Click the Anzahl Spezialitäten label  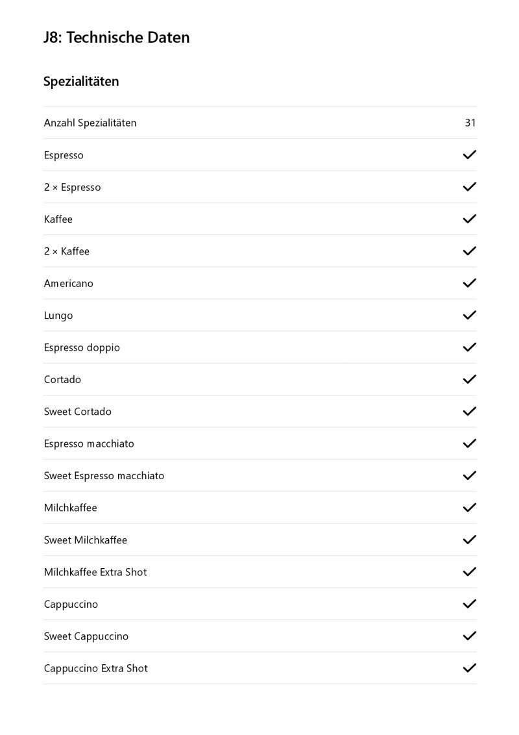pyautogui.click(x=90, y=123)
